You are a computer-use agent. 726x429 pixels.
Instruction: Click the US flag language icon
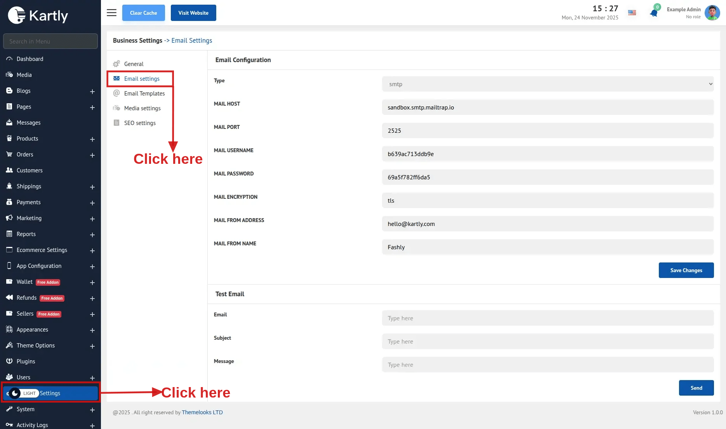(632, 13)
